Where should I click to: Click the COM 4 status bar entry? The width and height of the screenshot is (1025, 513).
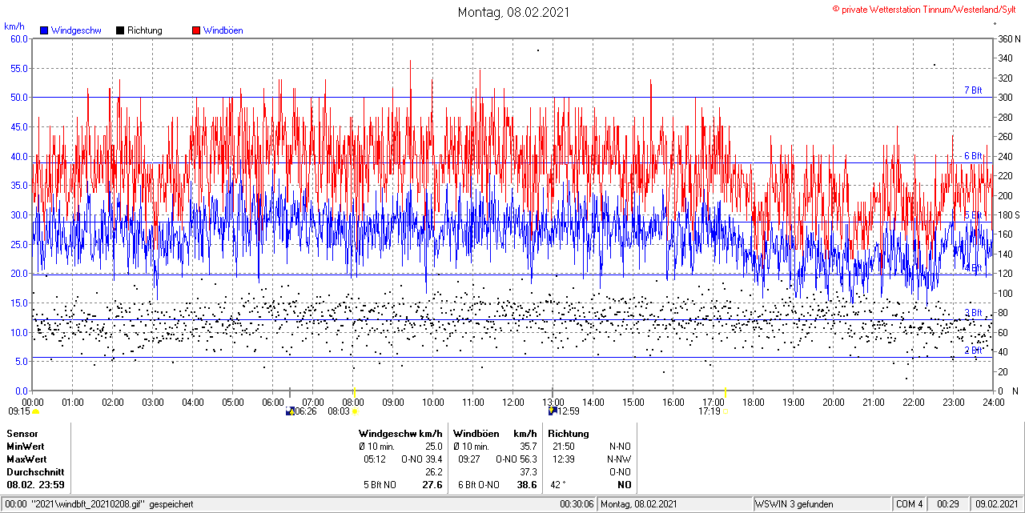coord(910,504)
